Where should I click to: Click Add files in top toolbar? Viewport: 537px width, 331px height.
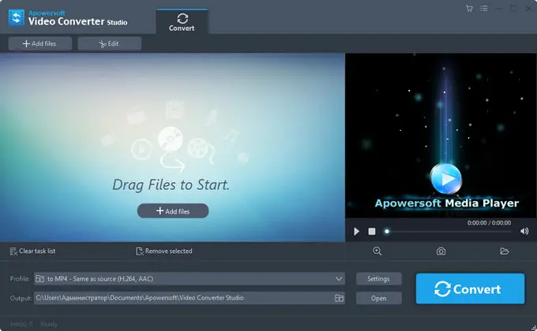pos(40,43)
